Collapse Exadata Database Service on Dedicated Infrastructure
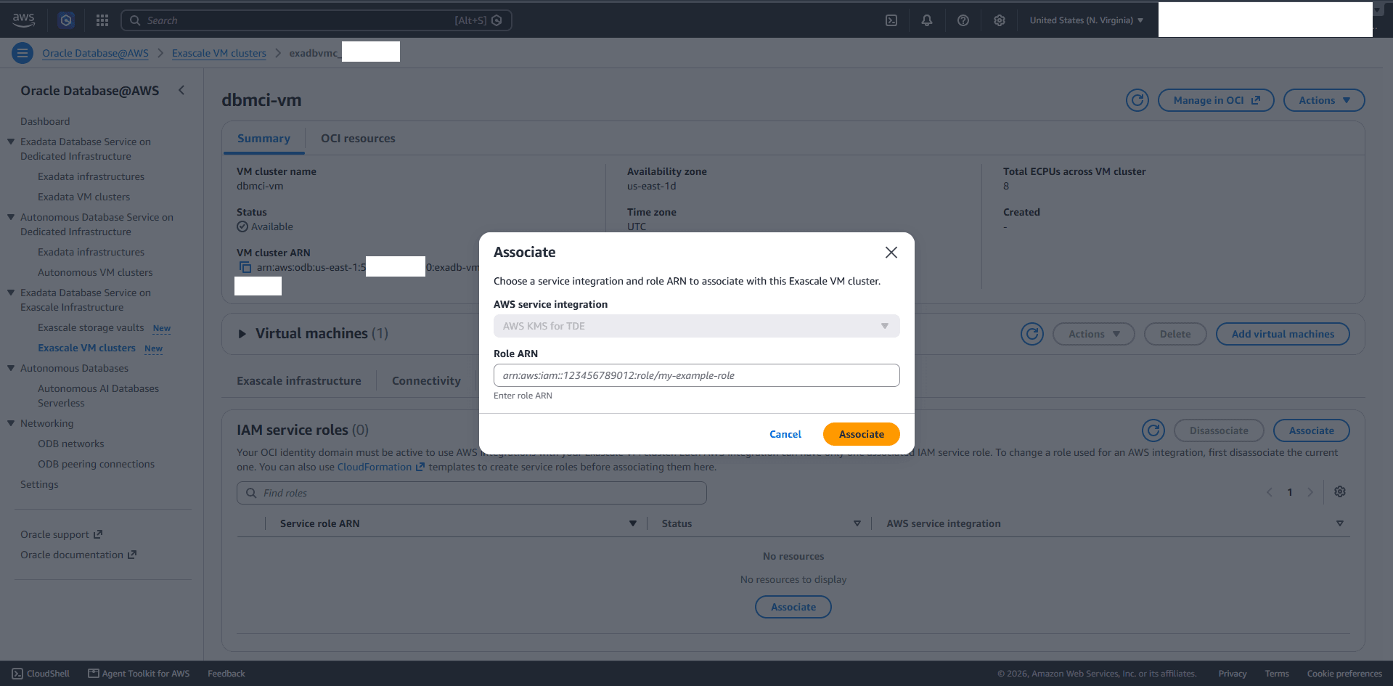The image size is (1393, 686). click(x=11, y=142)
